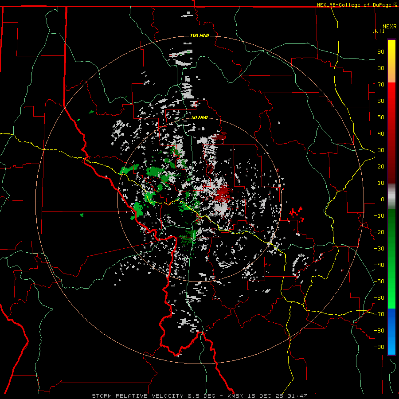
Task: Click the 10 value on the velocity scale
Action: click(381, 183)
